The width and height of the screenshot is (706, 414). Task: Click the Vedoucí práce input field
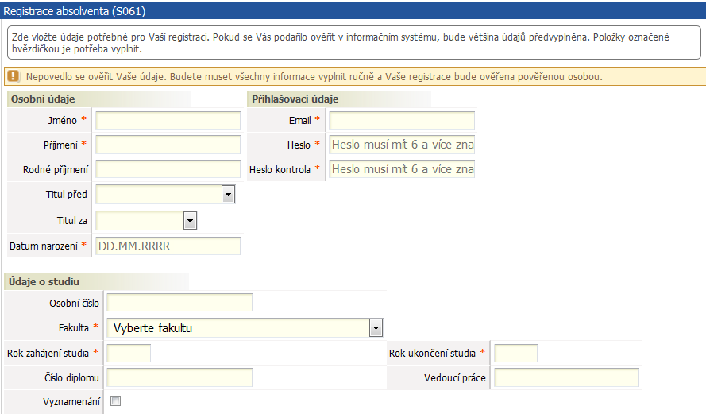(x=566, y=377)
